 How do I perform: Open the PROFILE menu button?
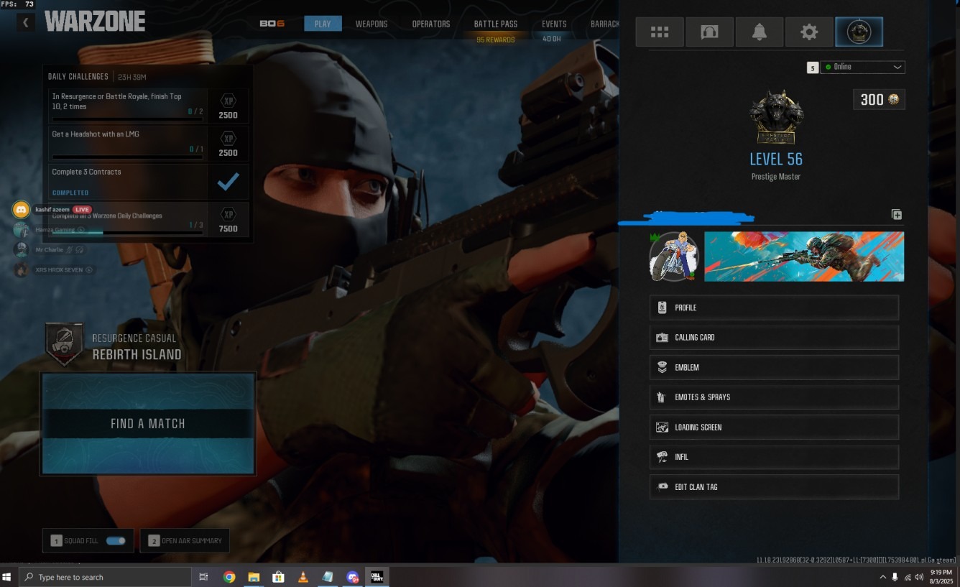[x=774, y=308]
